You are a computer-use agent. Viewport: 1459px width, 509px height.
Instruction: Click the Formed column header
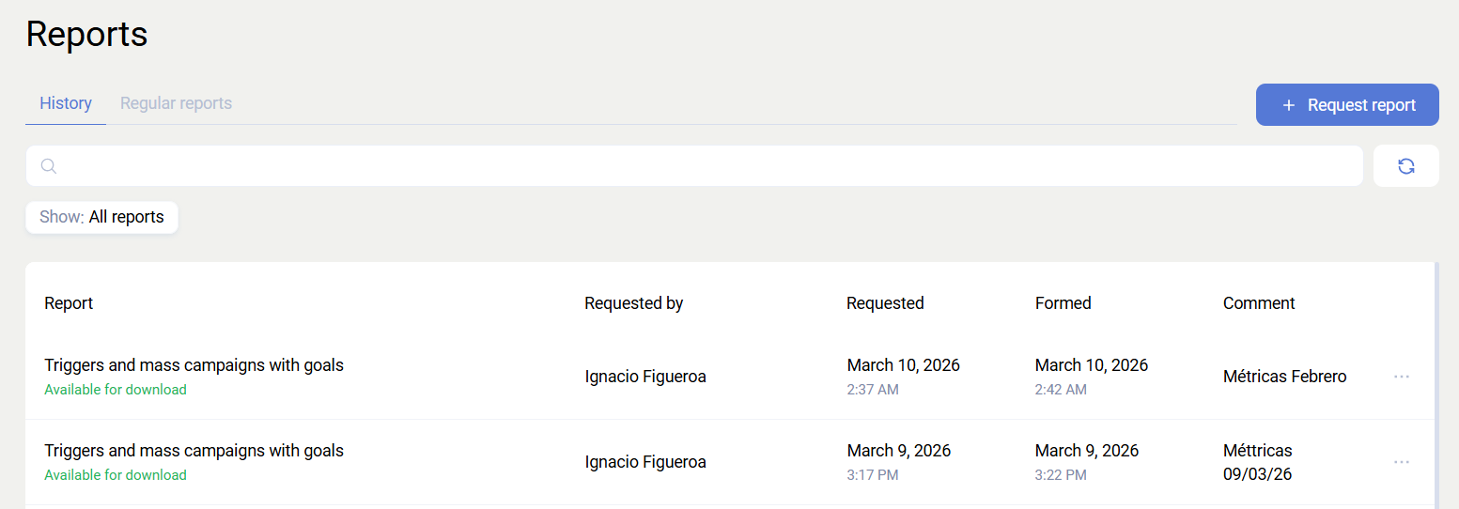1063,303
